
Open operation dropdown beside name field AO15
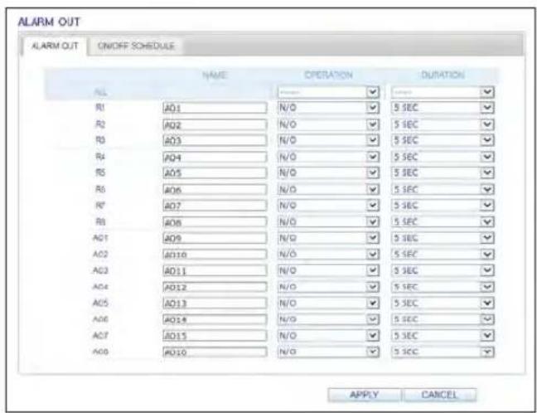click(x=328, y=336)
